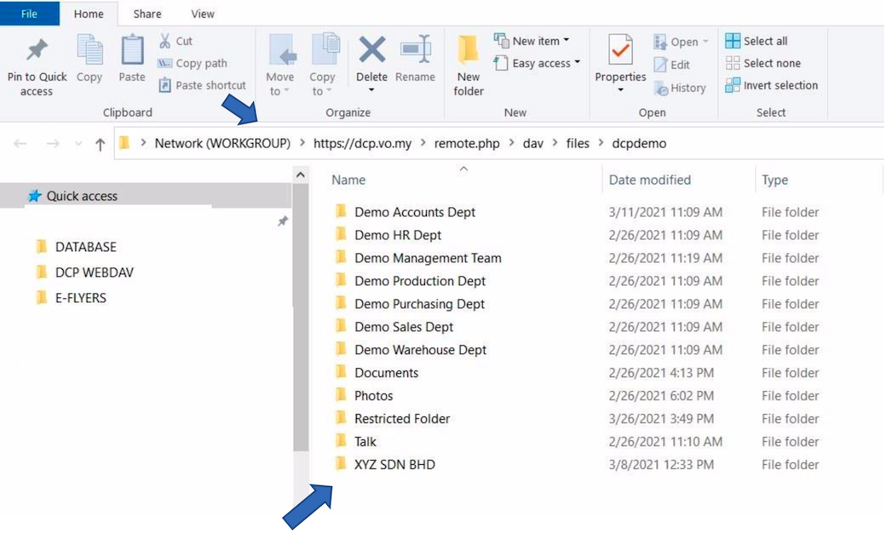Click Invert selection button
Image resolution: width=886 pixels, height=556 pixels.
(771, 85)
